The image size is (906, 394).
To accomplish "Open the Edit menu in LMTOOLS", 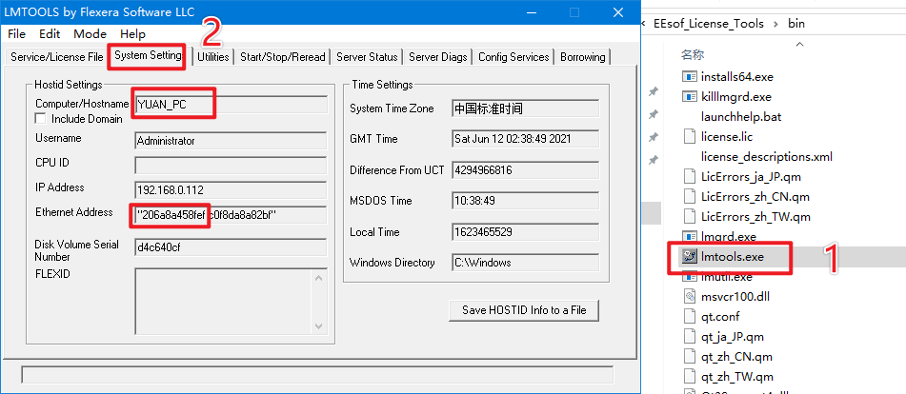I will [x=50, y=34].
